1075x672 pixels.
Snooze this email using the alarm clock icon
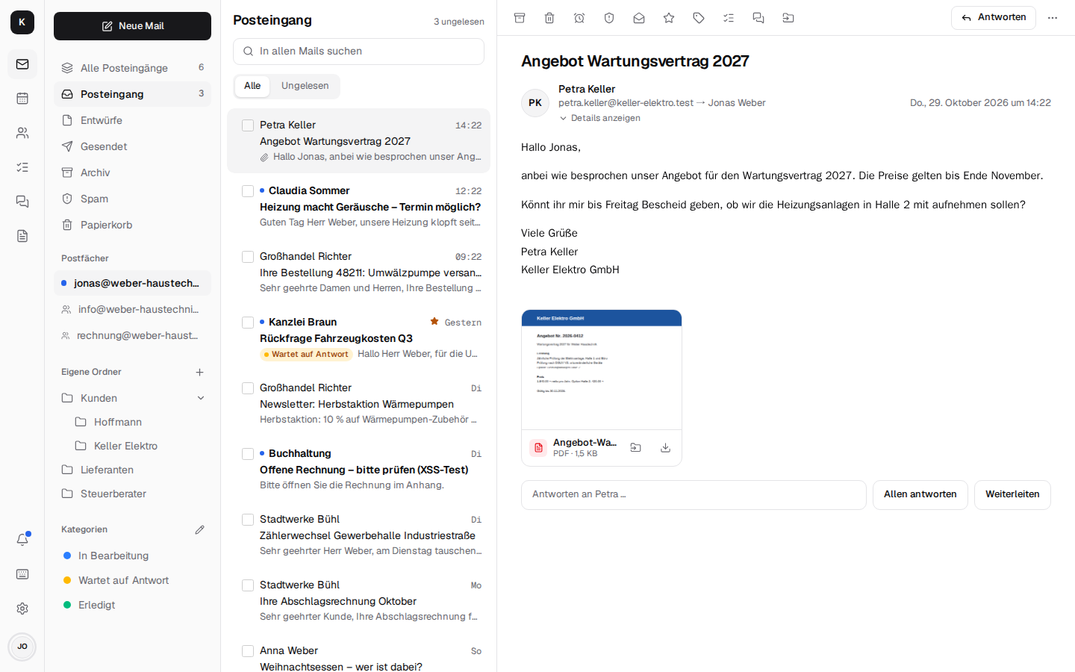click(x=579, y=18)
